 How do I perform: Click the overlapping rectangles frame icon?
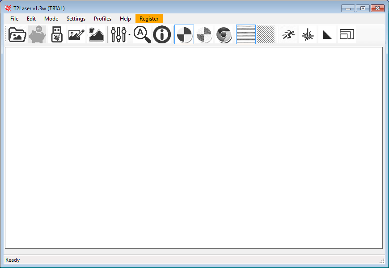click(347, 34)
